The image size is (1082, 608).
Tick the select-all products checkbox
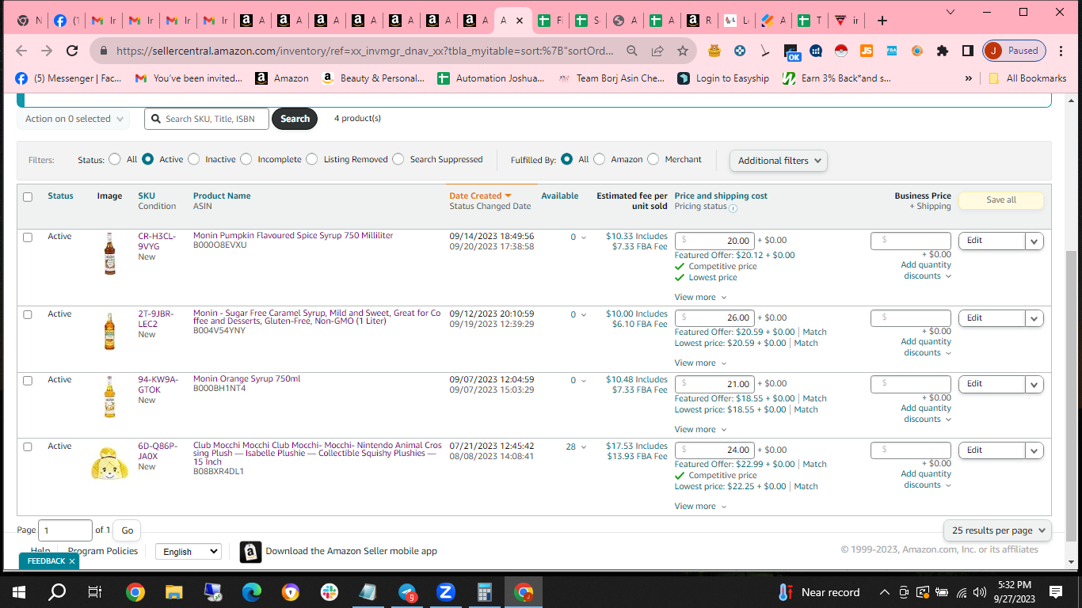point(28,197)
